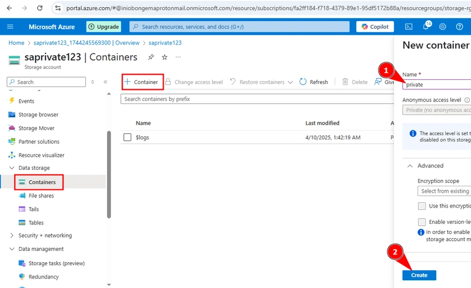The width and height of the screenshot is (471, 288).
Task: Click the Home breadcrumb link
Action: (16, 42)
